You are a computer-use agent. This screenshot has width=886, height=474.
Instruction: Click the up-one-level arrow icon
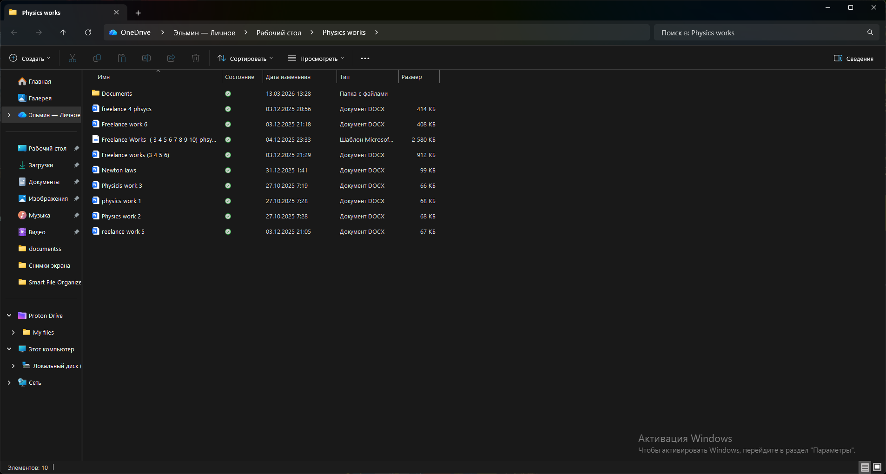tap(63, 33)
